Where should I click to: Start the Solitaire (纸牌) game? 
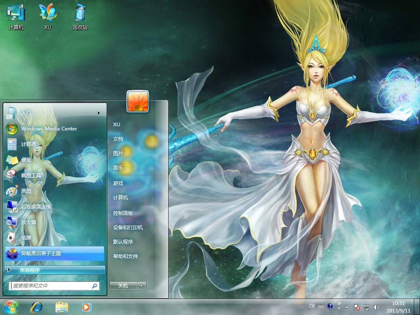pos(26,237)
